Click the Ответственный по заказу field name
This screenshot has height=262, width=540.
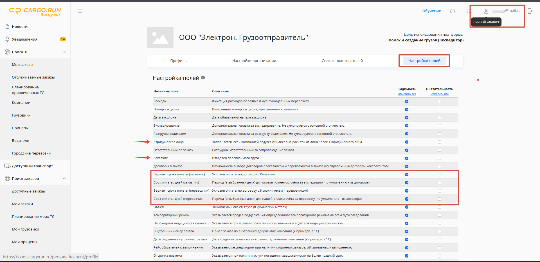point(173,150)
